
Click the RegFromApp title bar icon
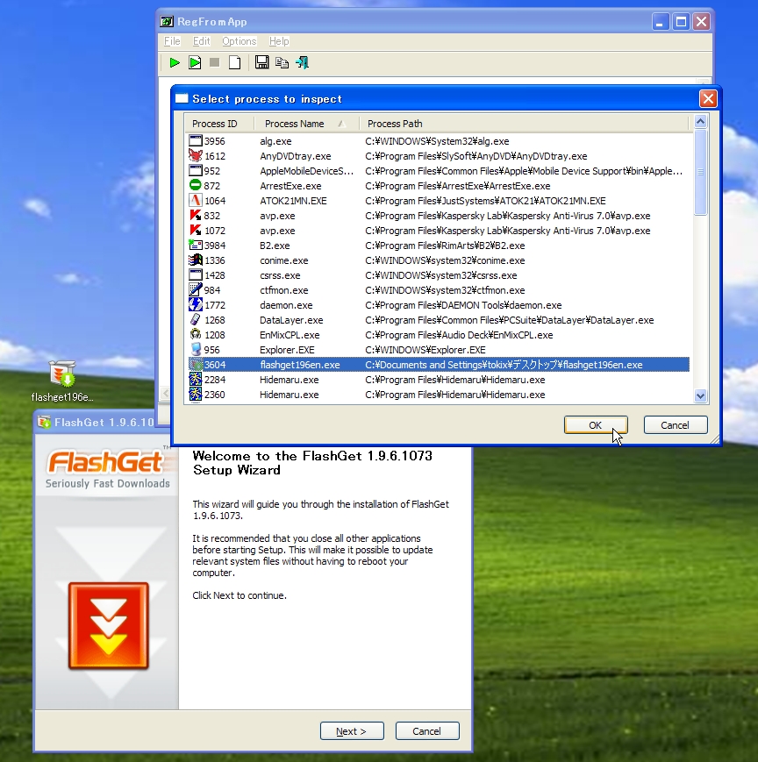tap(167, 21)
